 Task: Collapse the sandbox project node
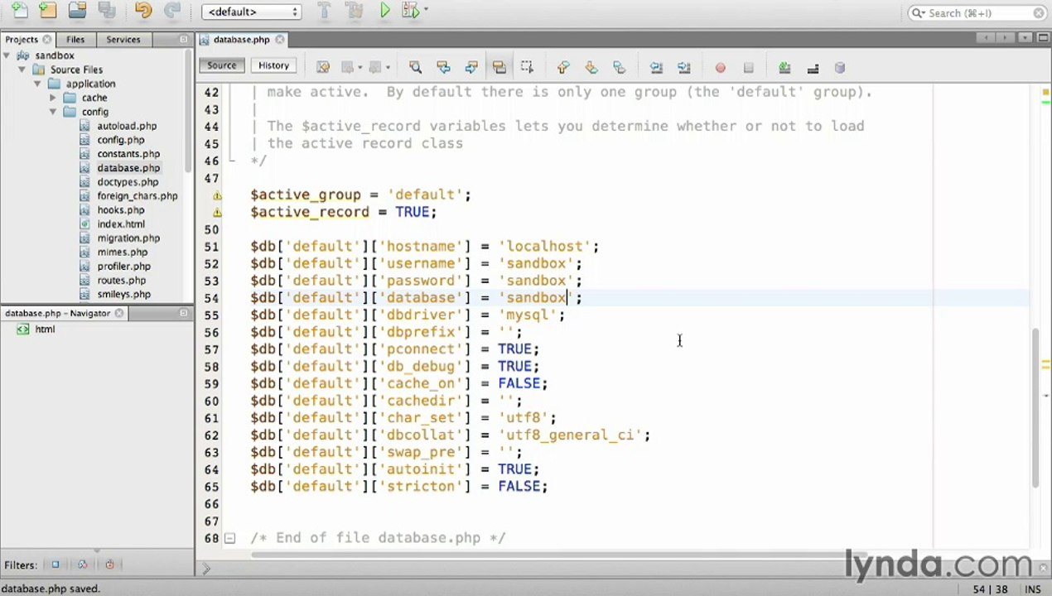(x=7, y=55)
